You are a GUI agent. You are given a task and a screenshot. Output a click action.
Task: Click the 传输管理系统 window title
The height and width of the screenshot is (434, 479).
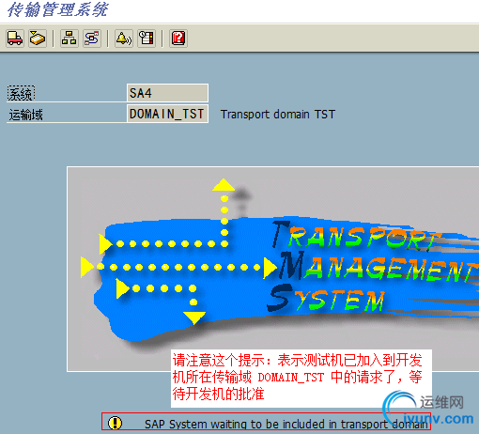tap(57, 9)
